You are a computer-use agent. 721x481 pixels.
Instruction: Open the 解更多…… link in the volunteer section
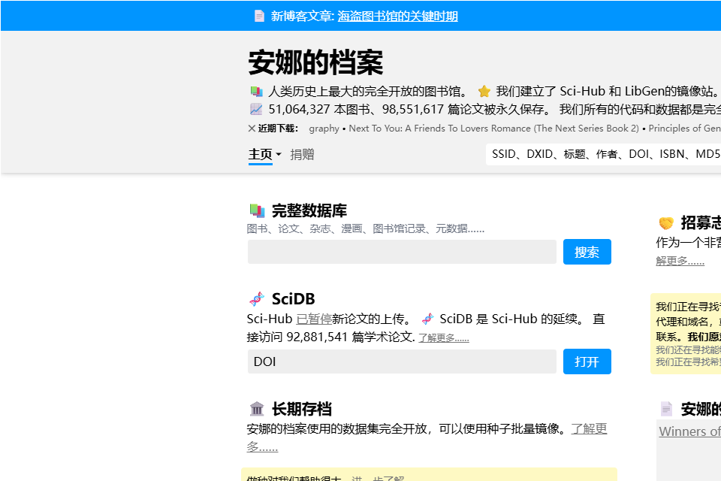[680, 261]
